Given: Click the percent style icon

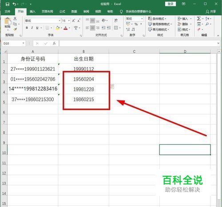Looking at the screenshot, I should point(136,24).
